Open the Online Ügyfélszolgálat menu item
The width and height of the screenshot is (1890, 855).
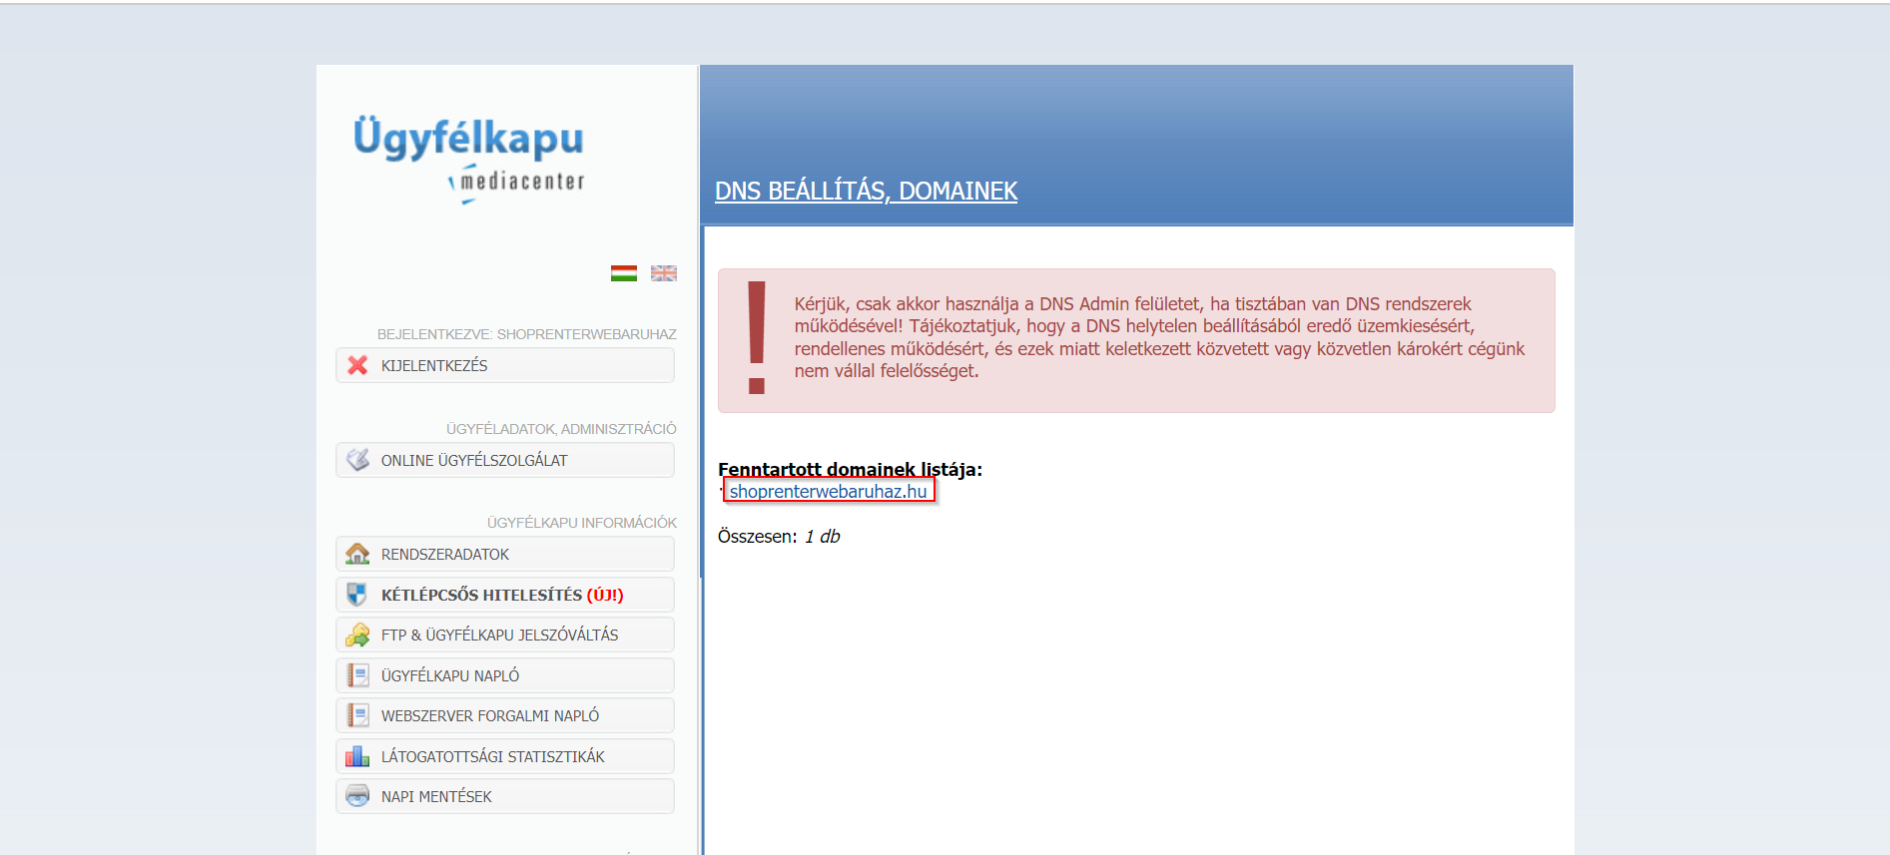[474, 461]
